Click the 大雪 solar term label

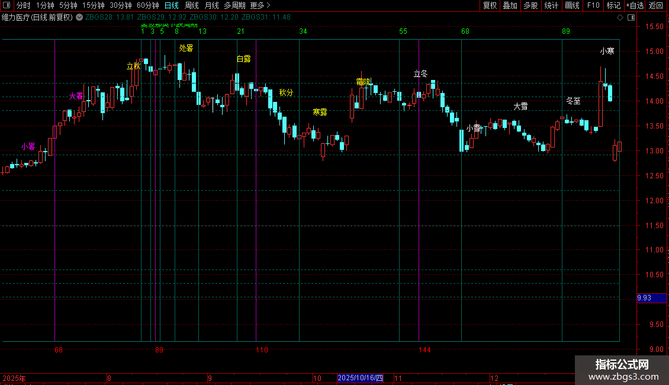tap(520, 106)
